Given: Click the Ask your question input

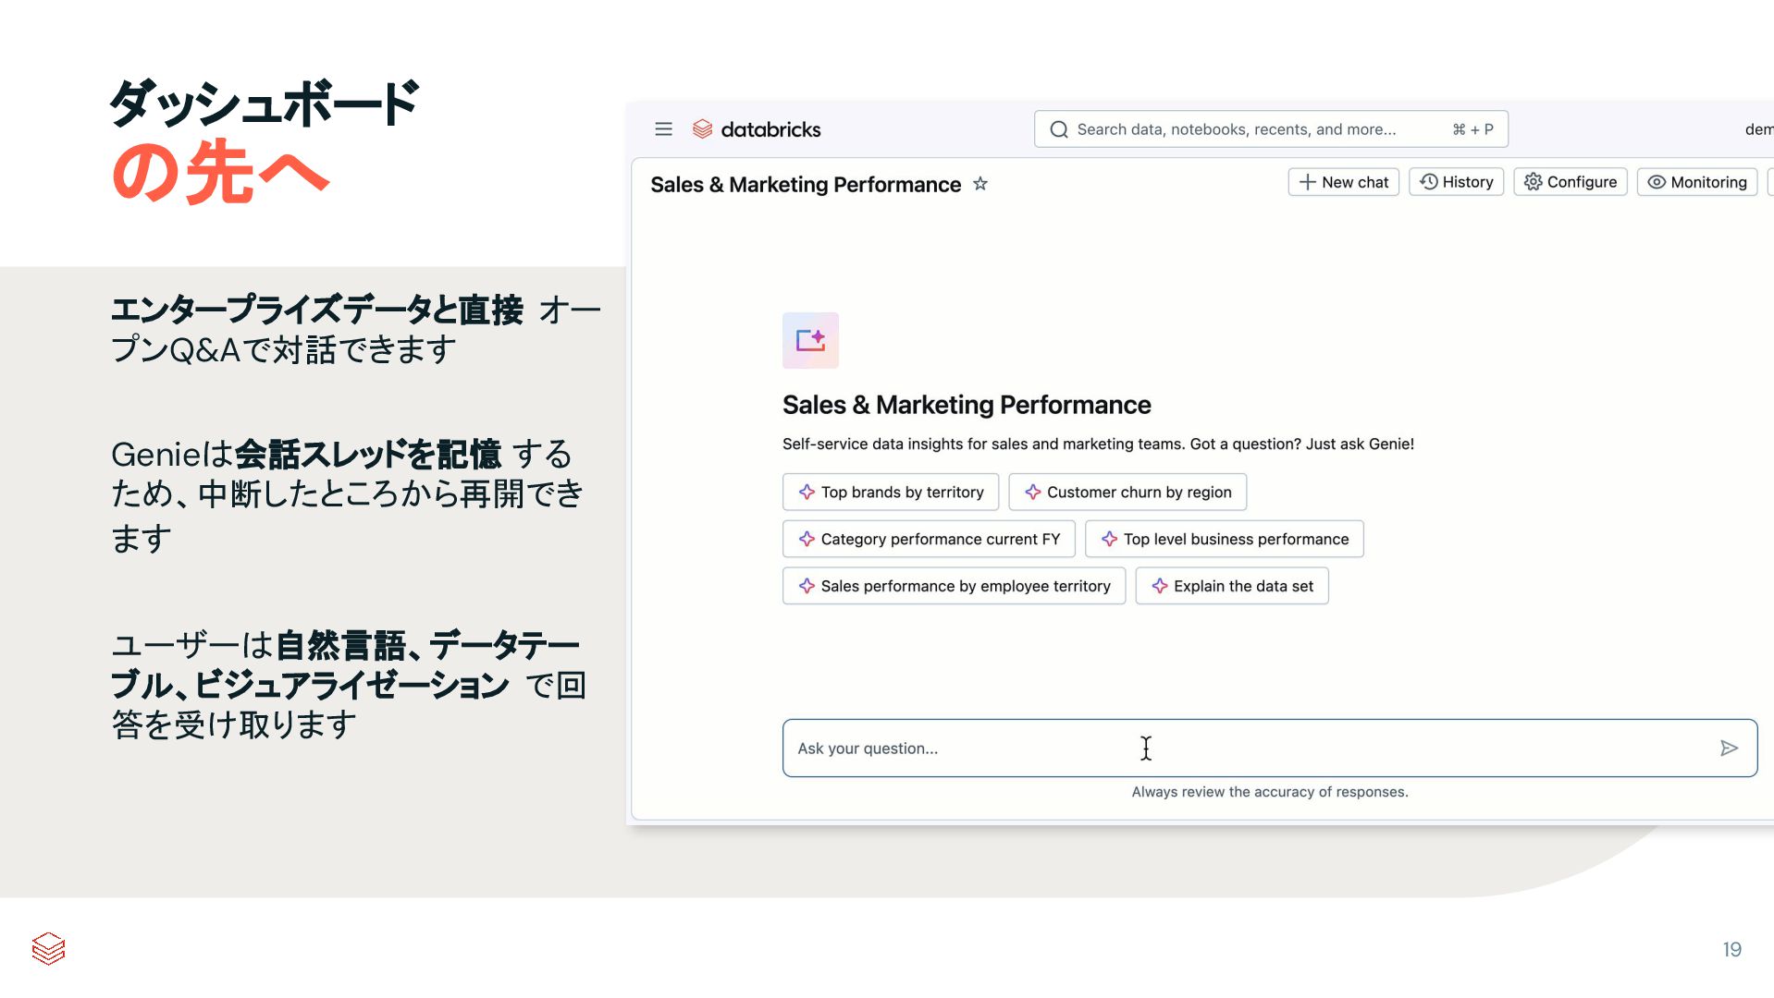Looking at the screenshot, I should 1270,748.
